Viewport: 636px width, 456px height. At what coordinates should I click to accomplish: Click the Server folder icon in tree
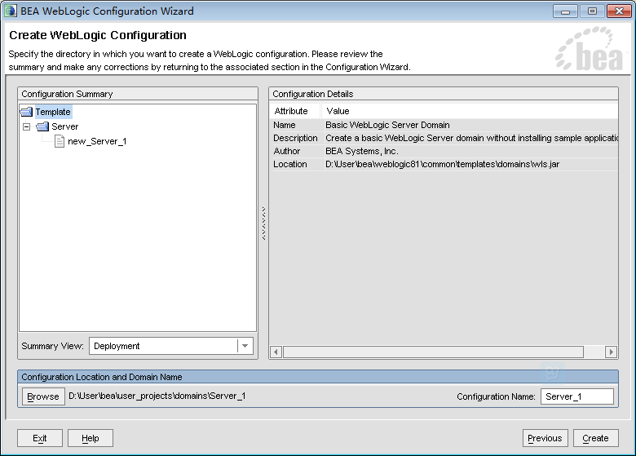point(42,126)
